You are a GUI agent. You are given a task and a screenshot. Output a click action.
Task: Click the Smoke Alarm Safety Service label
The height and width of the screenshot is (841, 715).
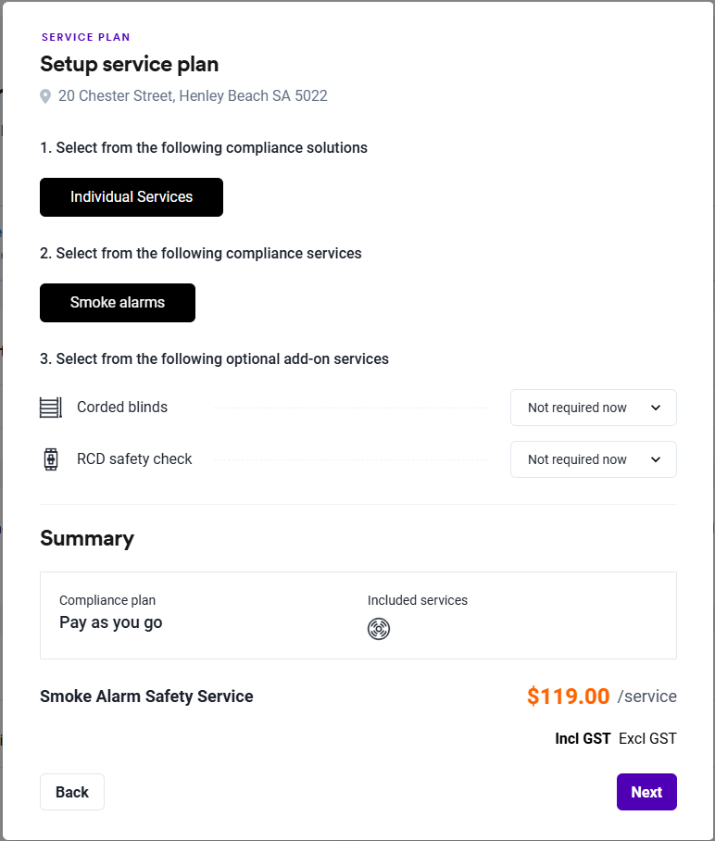(146, 697)
